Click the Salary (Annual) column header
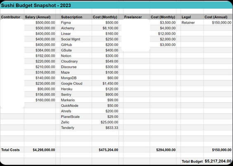Image resolution: width=233 pixels, height=166 pixels. point(40,17)
